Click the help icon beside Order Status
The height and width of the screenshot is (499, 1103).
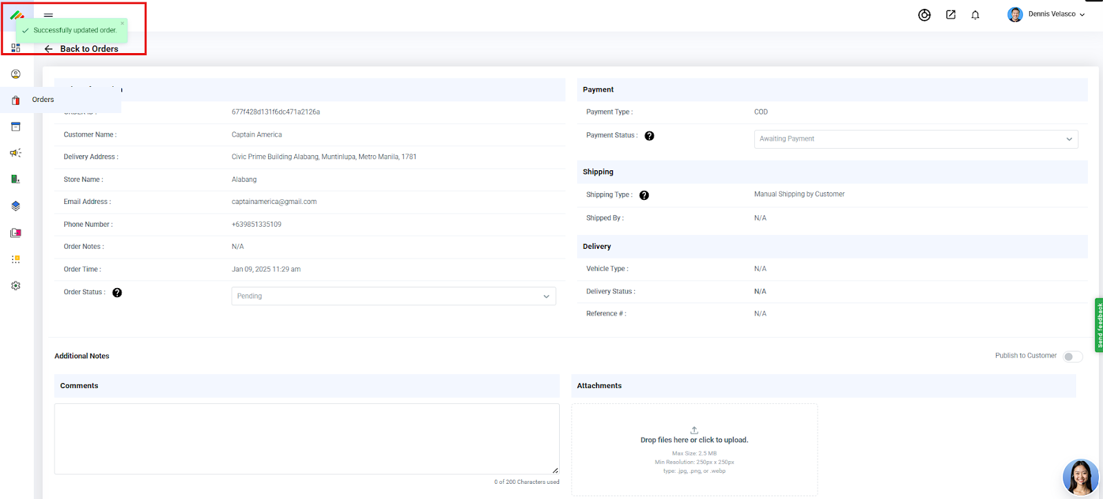(x=117, y=292)
